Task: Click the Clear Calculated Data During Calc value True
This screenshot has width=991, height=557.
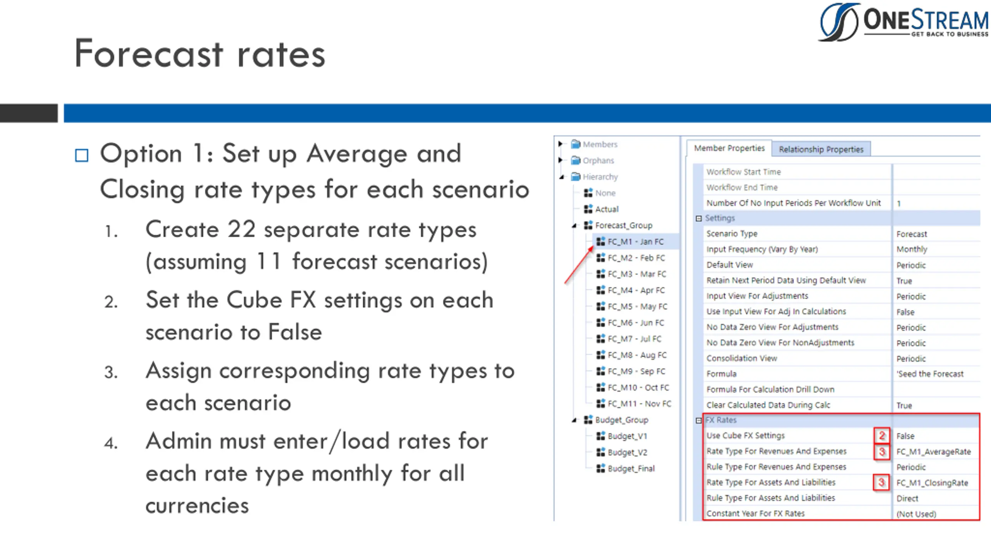Action: tap(904, 405)
